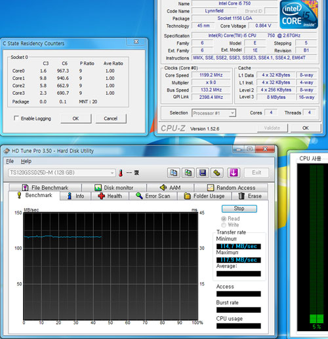Switch to the Disk monitor tab

click(113, 188)
